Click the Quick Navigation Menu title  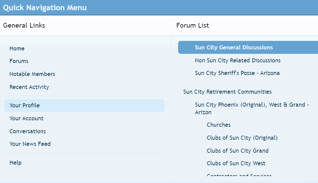click(45, 7)
